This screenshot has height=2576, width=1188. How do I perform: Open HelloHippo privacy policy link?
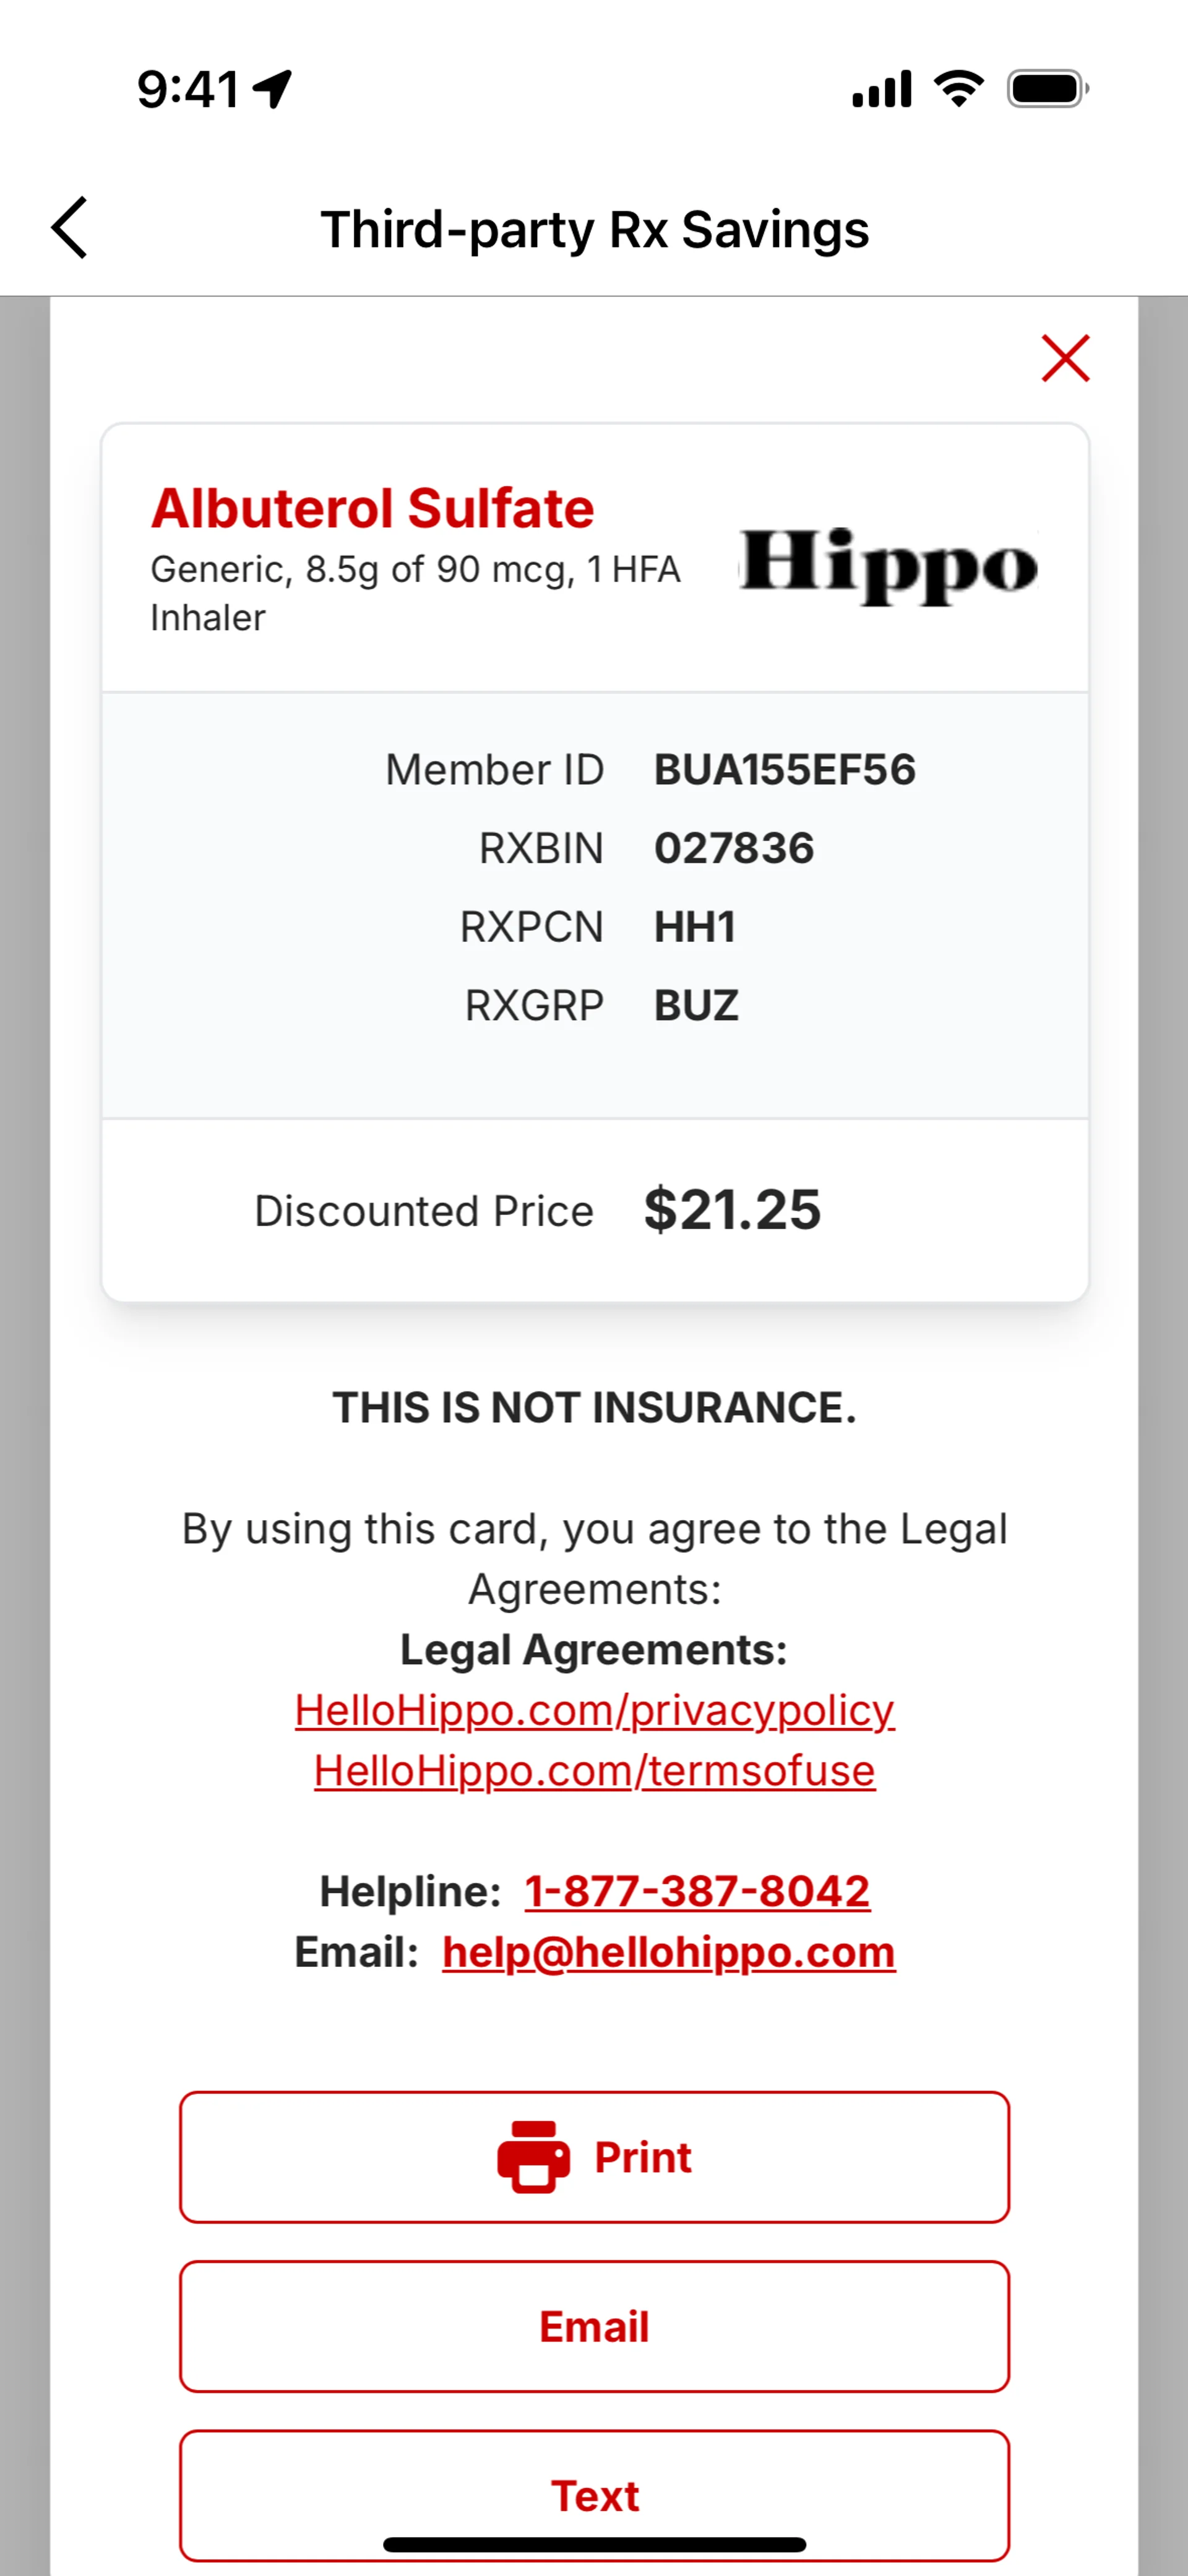(x=594, y=1710)
